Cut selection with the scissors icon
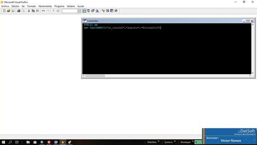Screen dimensions: 257x145 [x=29, y=11]
